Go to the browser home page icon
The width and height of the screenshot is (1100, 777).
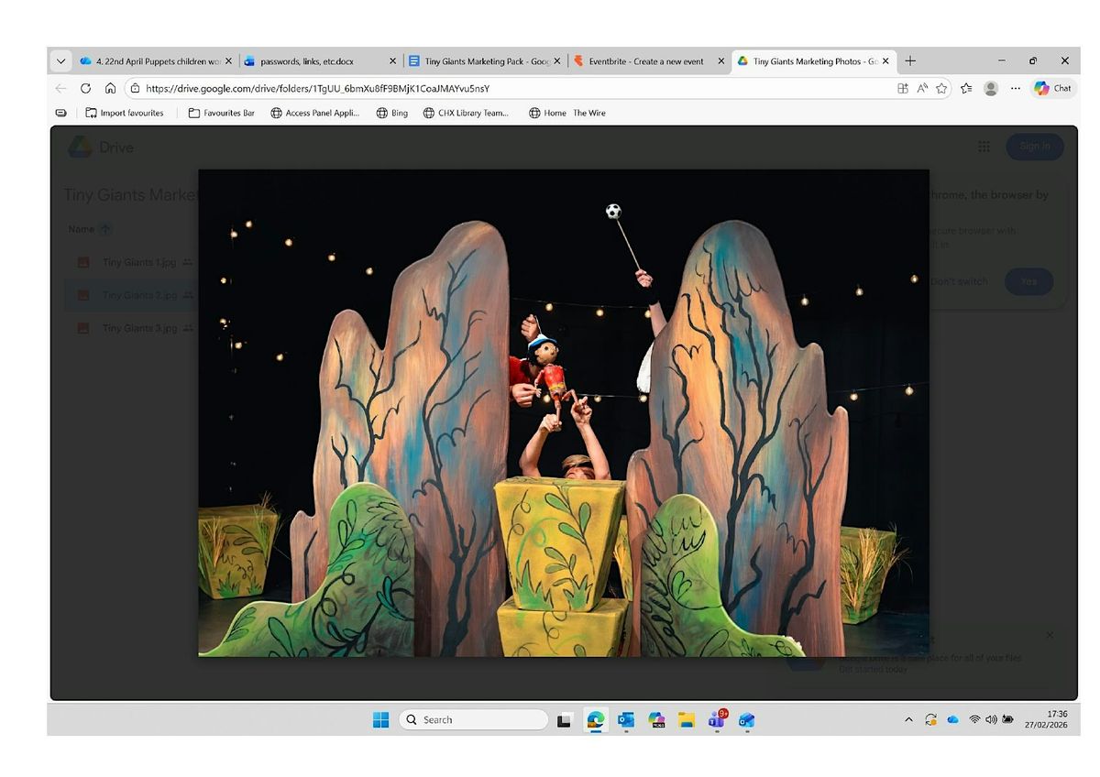click(110, 89)
